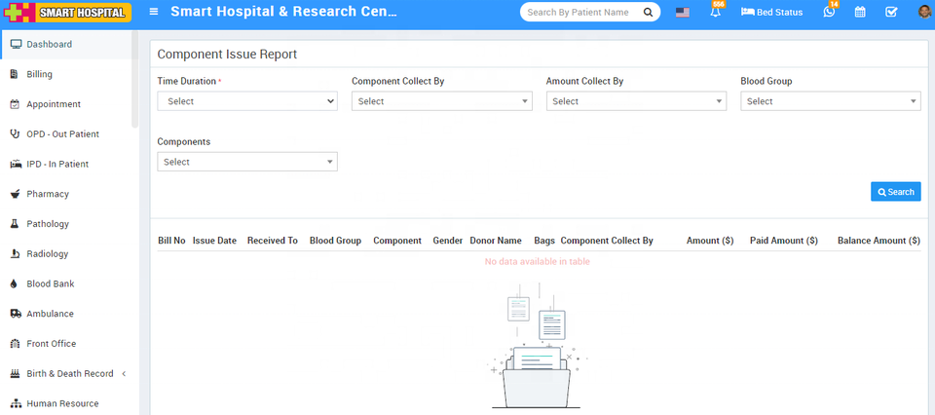Sort by Bill No column header
This screenshot has width=935, height=415.
(171, 241)
